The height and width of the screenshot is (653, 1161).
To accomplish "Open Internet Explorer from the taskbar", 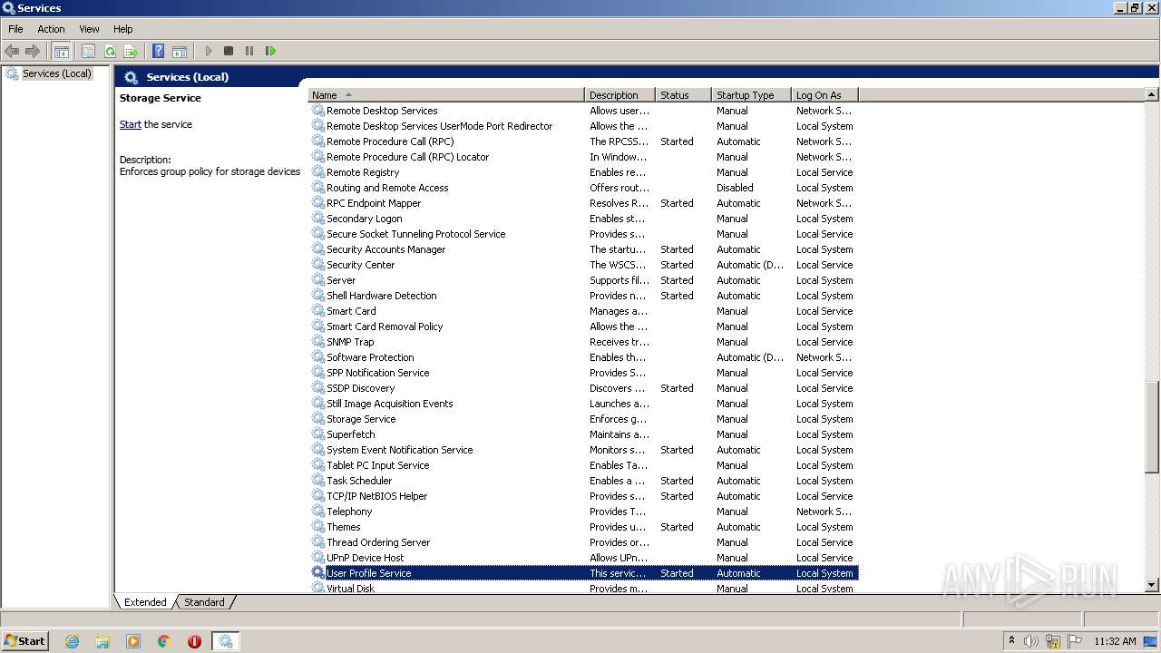I will [73, 641].
